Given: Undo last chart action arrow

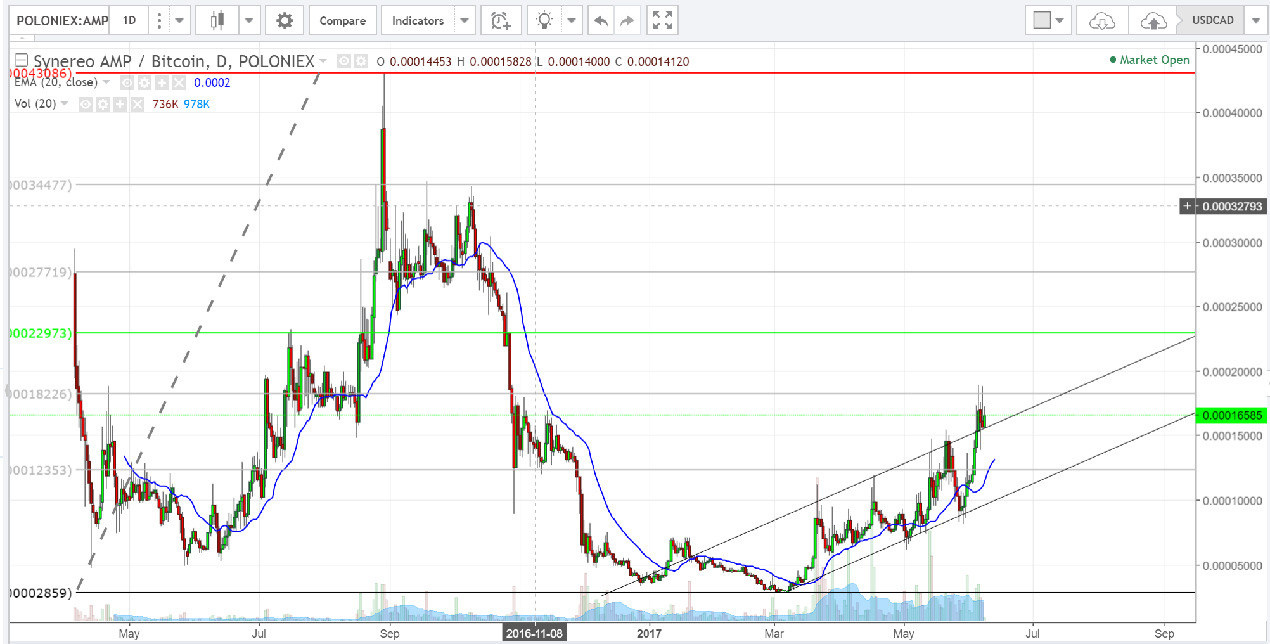Looking at the screenshot, I should pos(601,21).
